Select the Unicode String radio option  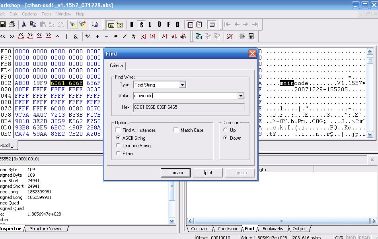coord(118,146)
